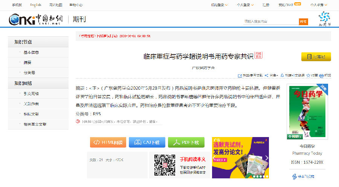Select 基本信息 in the sidebar
The height and width of the screenshot is (187, 339).
tap(31, 53)
